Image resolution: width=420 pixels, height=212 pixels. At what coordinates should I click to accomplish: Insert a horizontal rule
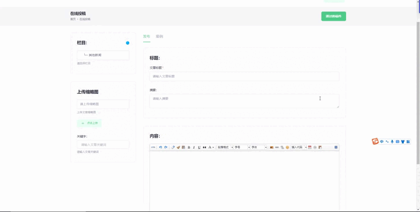(x=277, y=147)
